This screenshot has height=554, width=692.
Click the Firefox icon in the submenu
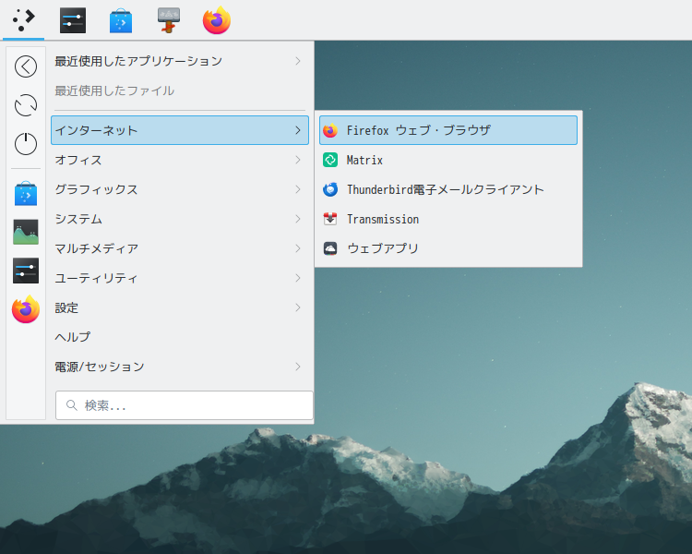[x=330, y=130]
